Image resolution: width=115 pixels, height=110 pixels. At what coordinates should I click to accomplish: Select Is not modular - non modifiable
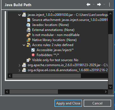tap(56, 35)
